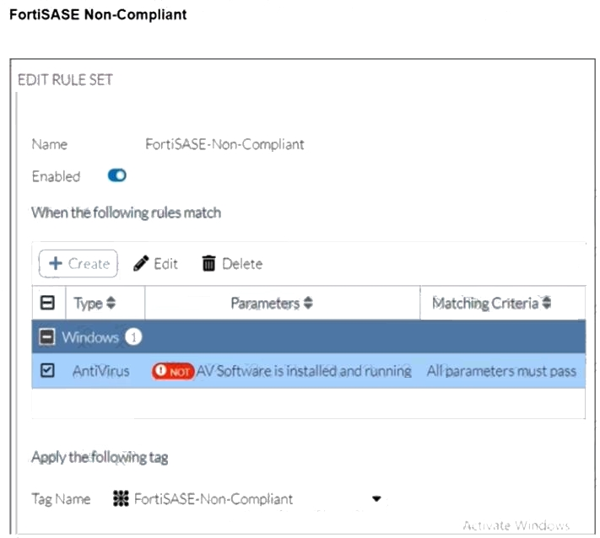
Task: Sort by the Type column arrows
Action: pos(111,303)
